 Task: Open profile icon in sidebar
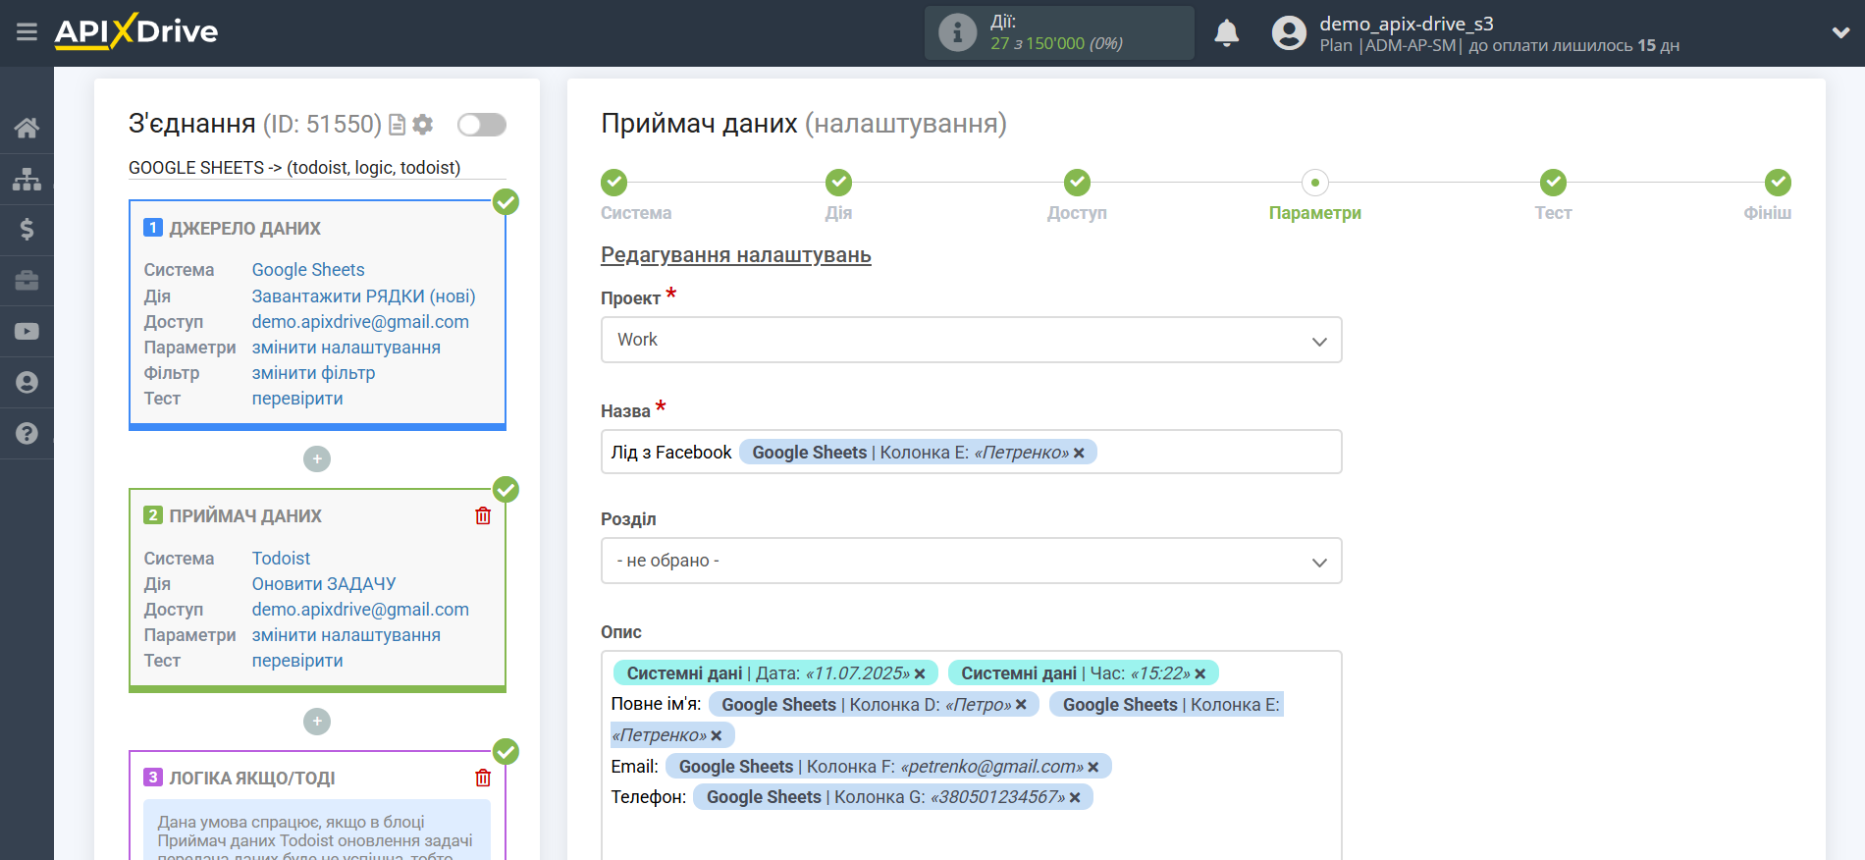pos(27,382)
